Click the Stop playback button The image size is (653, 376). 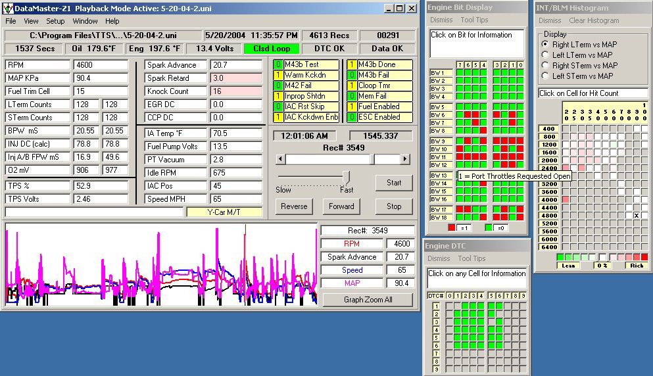(394, 206)
